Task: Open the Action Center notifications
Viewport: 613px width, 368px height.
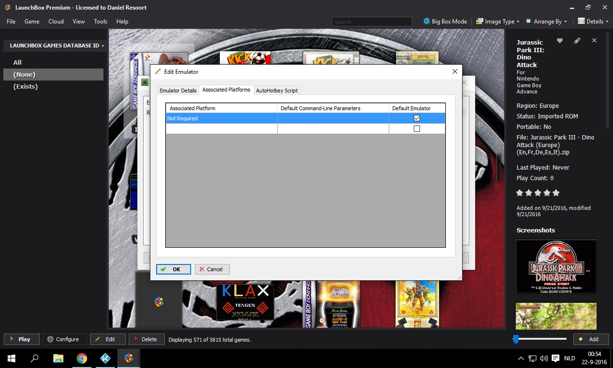Action: click(x=556, y=358)
